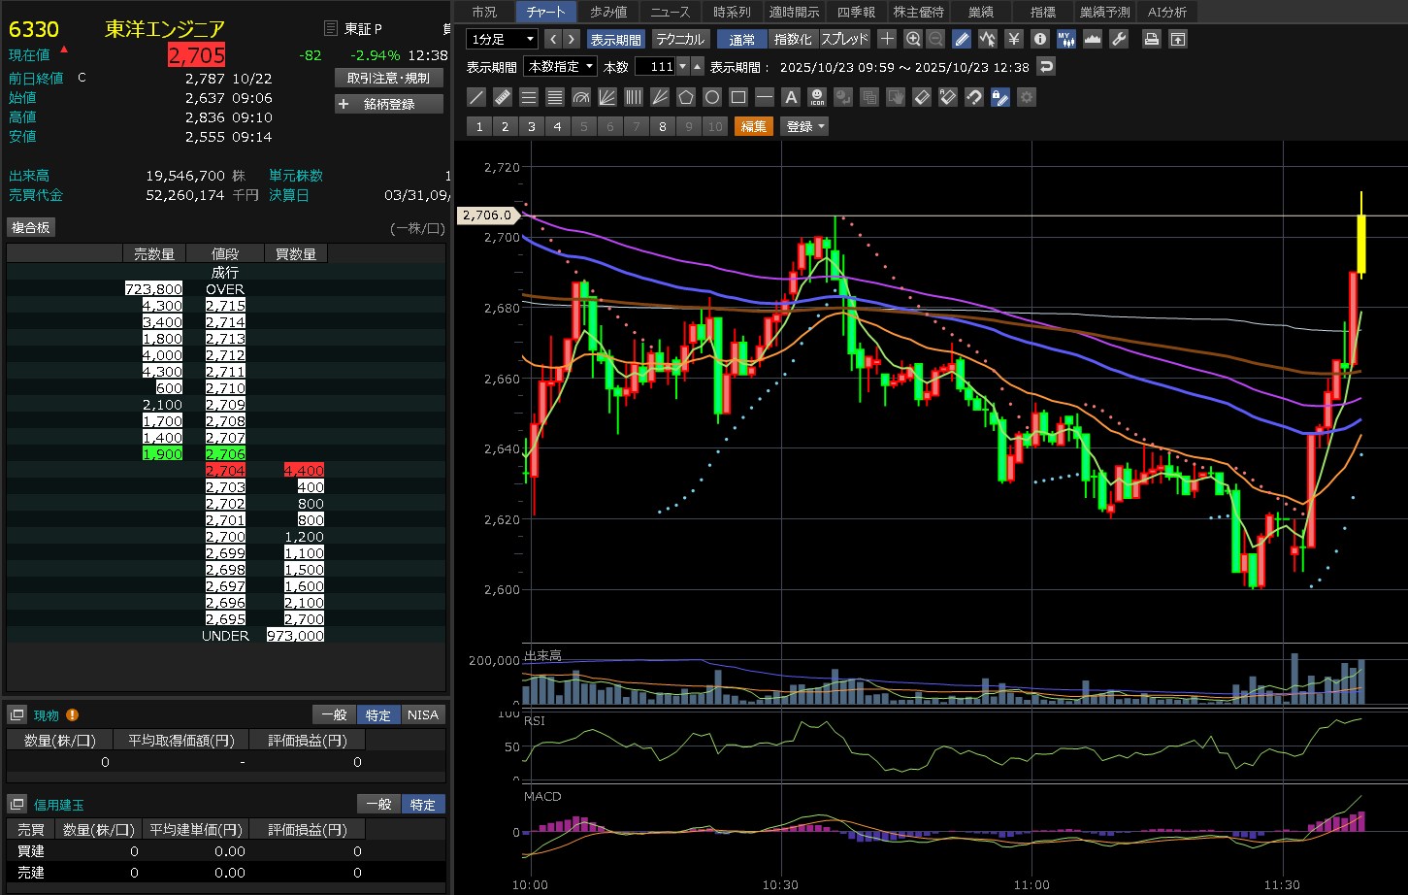Switch to the ニュース tab
The height and width of the screenshot is (895, 1408).
pyautogui.click(x=671, y=12)
